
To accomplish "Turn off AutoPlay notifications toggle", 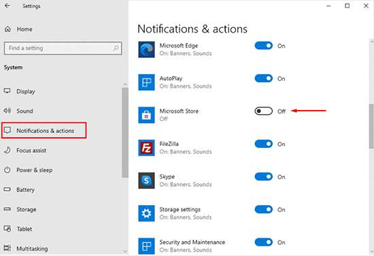I will [264, 78].
